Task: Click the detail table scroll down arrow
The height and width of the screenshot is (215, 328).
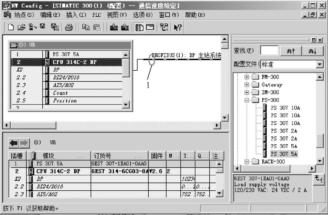Action: 219,193
